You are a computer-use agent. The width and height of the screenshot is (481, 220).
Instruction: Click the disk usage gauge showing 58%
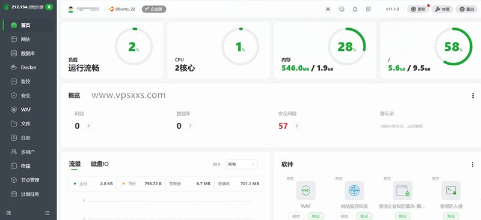(x=453, y=47)
